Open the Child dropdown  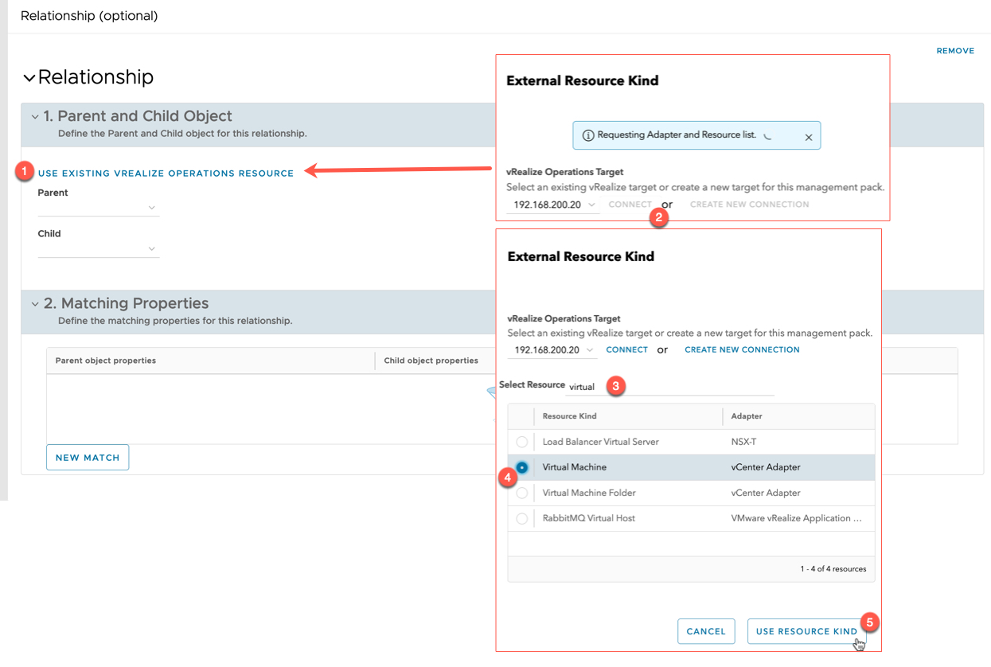[x=98, y=248]
